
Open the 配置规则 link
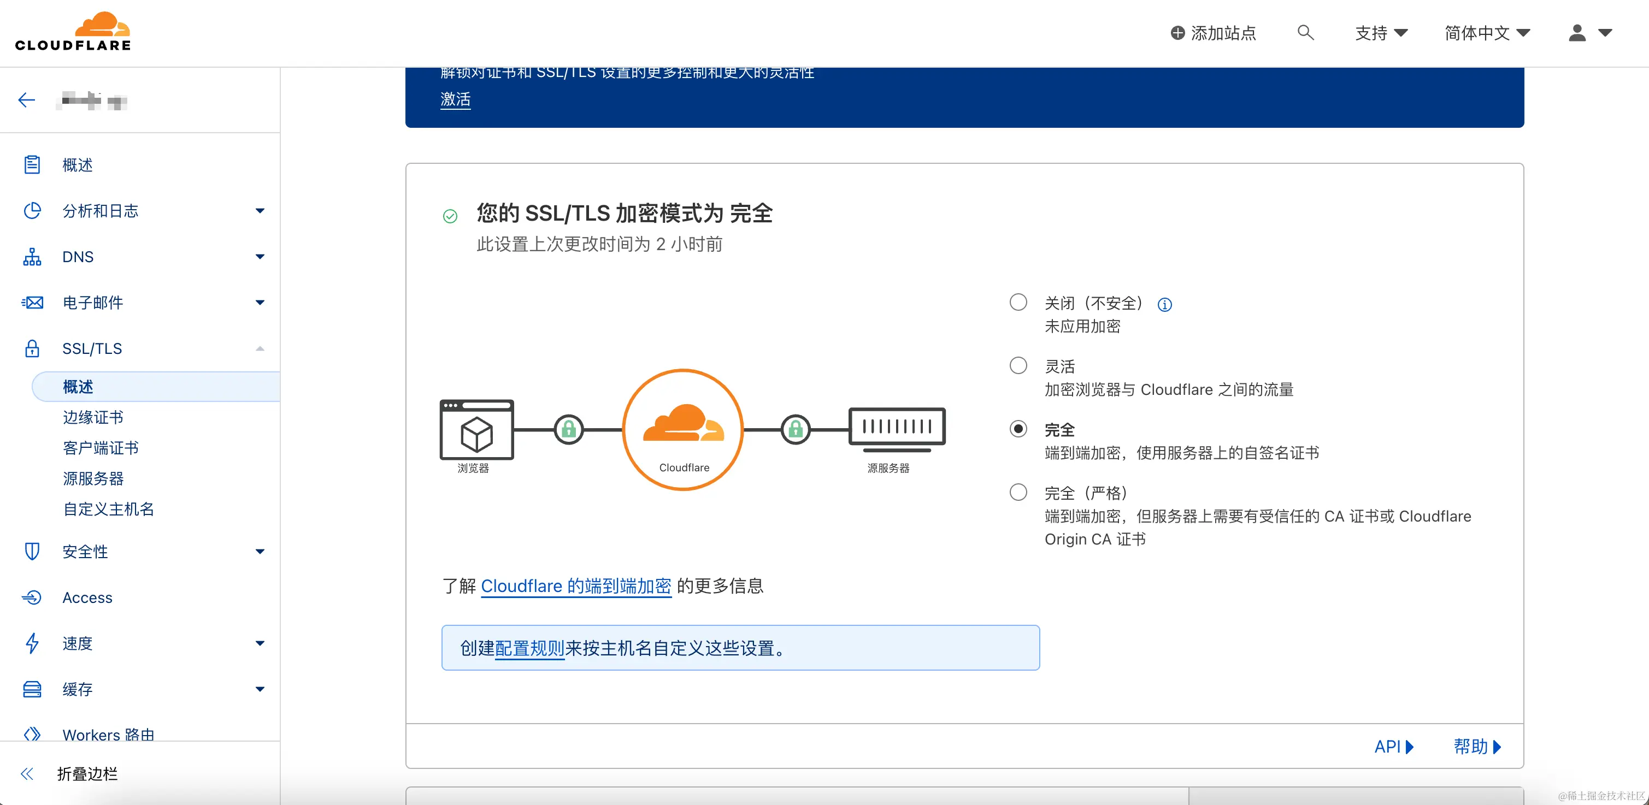coord(529,648)
